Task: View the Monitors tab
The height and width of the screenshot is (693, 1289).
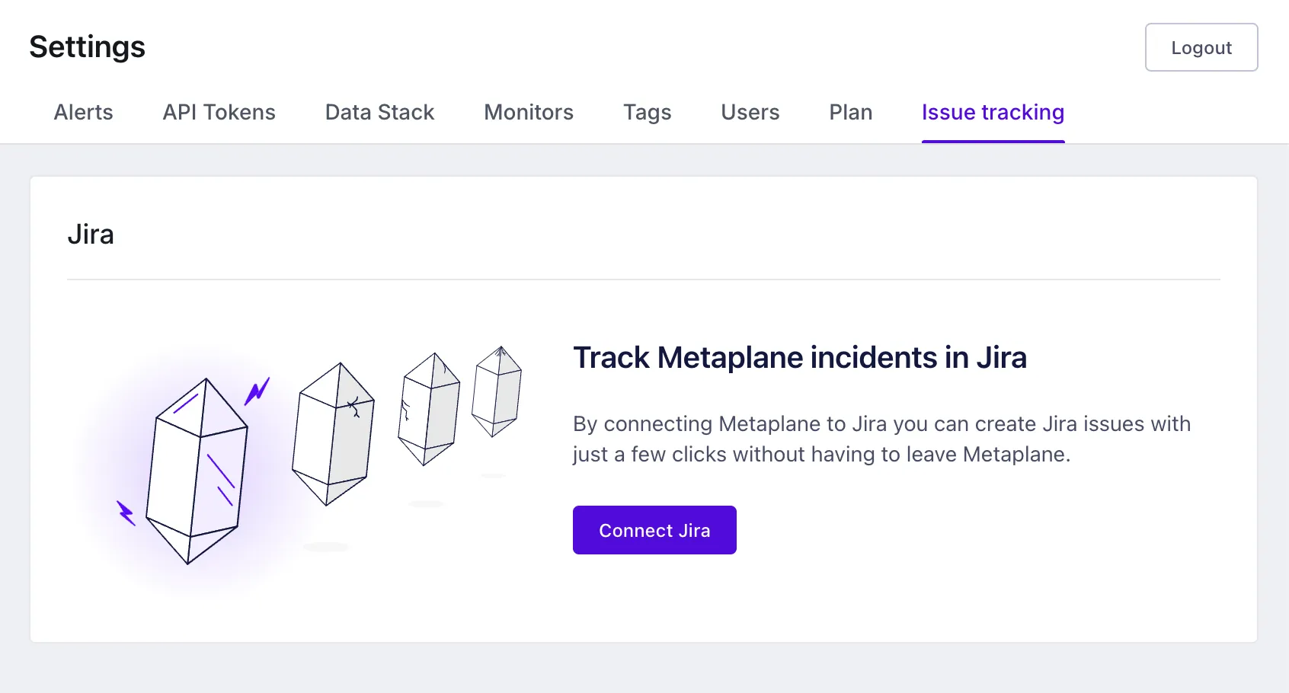Action: coord(528,112)
